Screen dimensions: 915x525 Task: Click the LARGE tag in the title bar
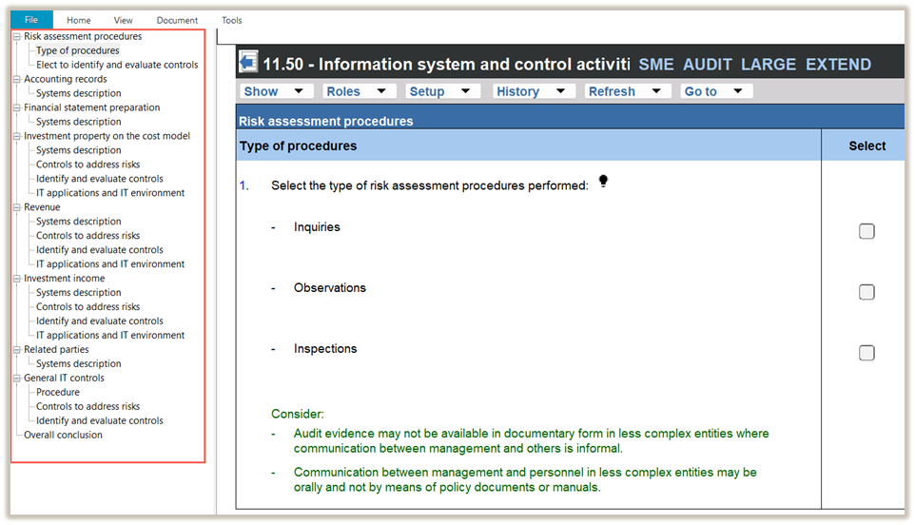[768, 64]
